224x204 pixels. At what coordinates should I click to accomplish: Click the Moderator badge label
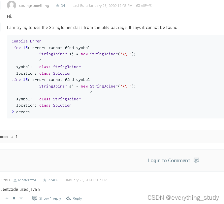27,180
